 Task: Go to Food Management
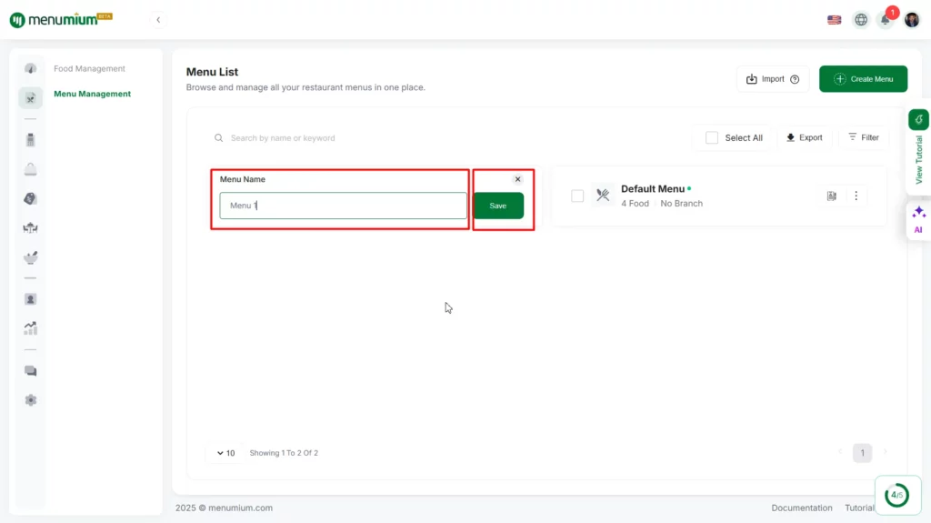point(89,68)
